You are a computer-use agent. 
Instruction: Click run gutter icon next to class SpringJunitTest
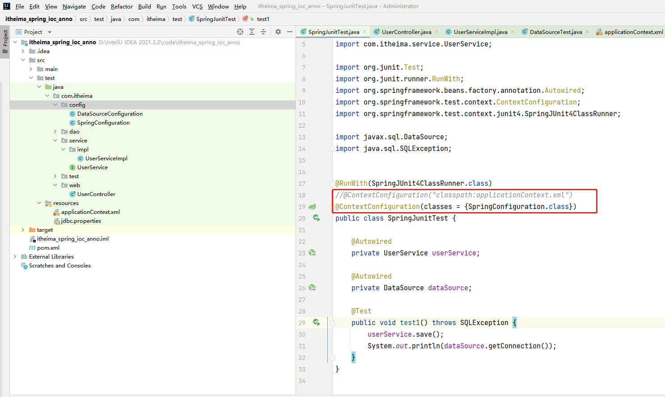click(316, 218)
